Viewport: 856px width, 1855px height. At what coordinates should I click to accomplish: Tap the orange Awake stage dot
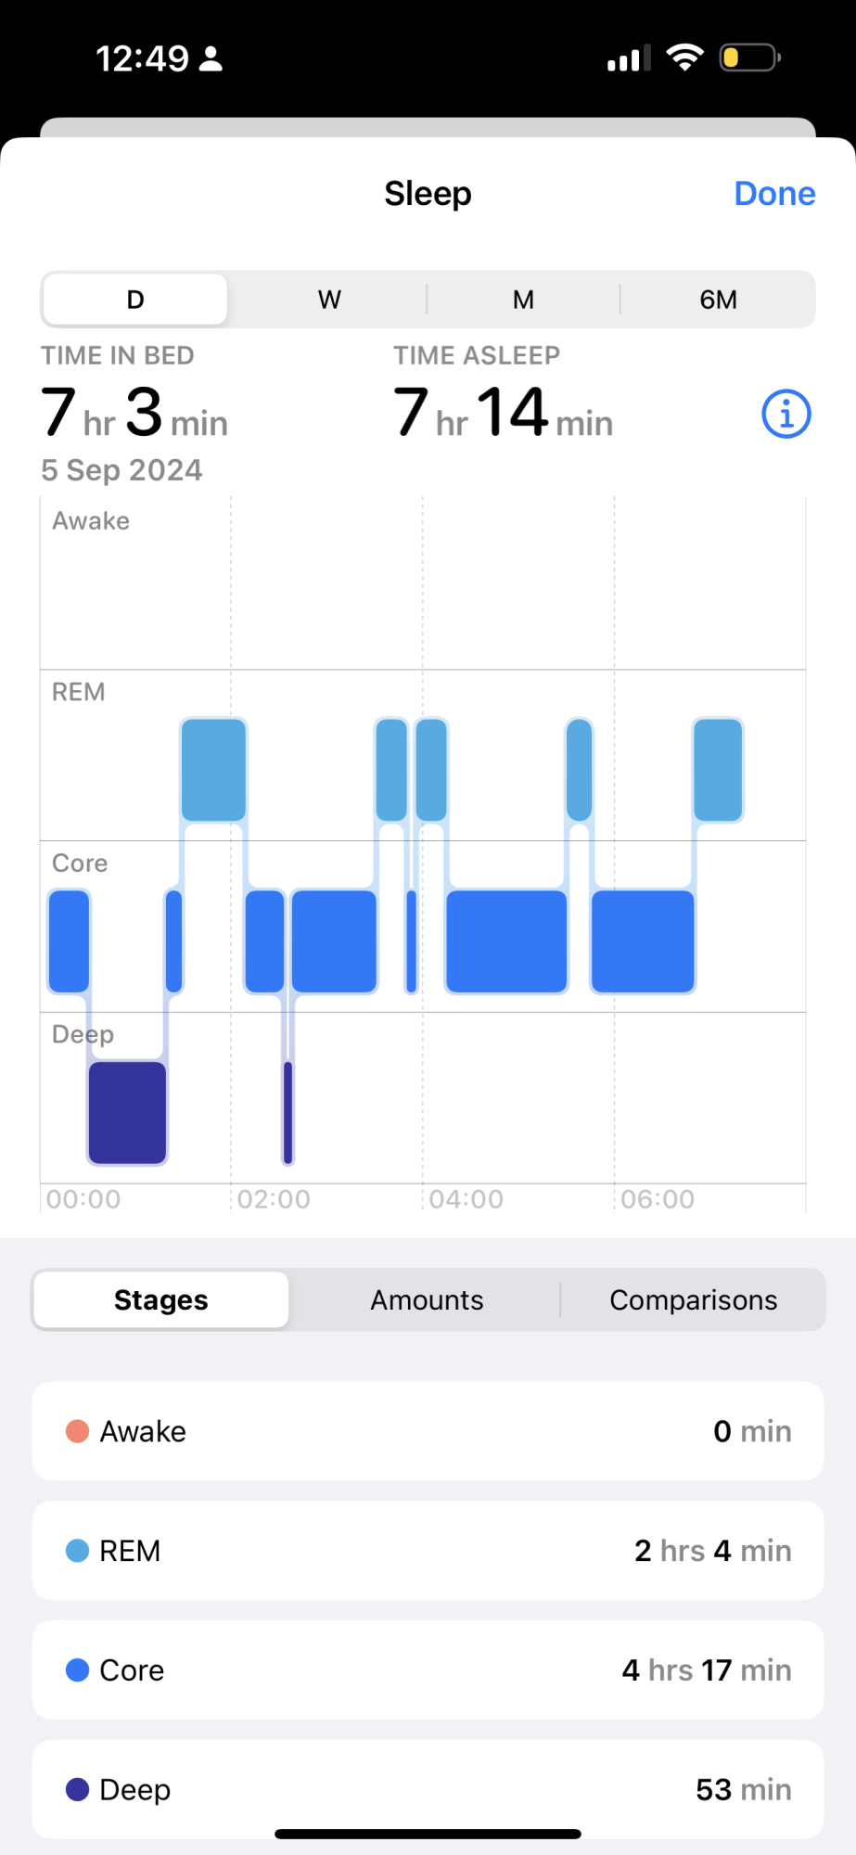point(78,1431)
